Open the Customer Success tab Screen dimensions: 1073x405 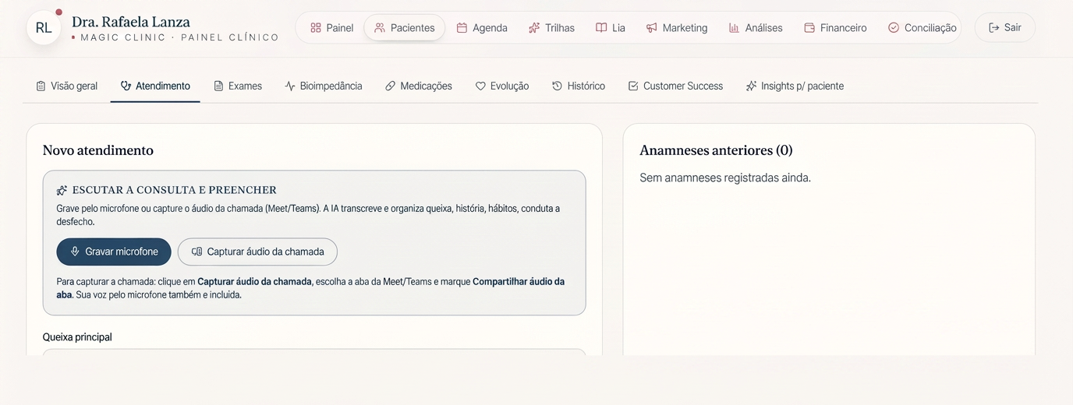pyautogui.click(x=675, y=86)
